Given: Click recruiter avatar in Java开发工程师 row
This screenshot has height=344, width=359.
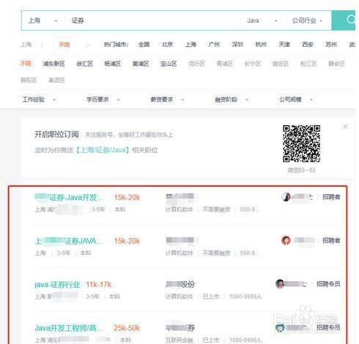Looking at the screenshot, I should point(280,327).
